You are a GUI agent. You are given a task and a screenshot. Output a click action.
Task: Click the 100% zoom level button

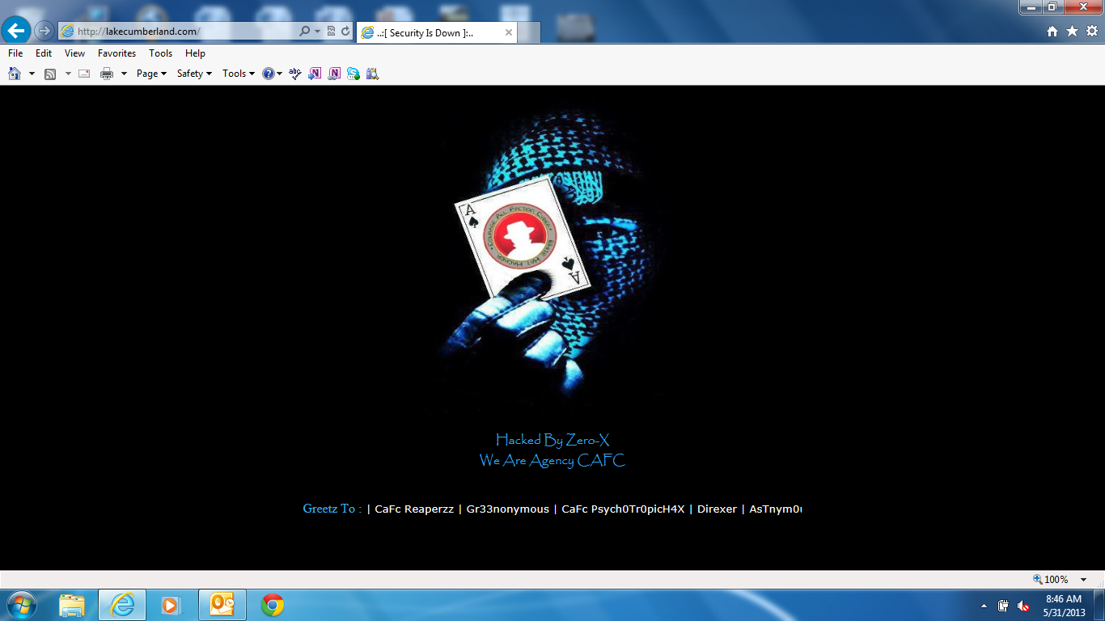1051,580
